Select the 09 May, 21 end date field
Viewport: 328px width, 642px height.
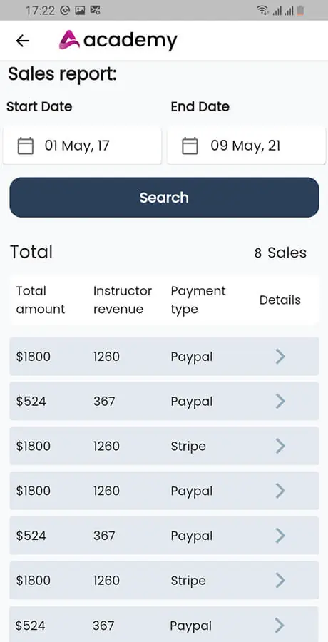247,146
